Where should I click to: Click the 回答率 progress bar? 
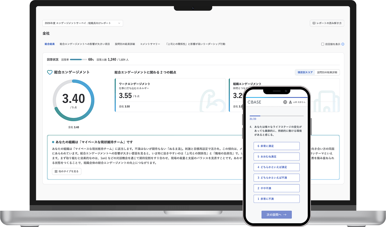(x=78, y=60)
